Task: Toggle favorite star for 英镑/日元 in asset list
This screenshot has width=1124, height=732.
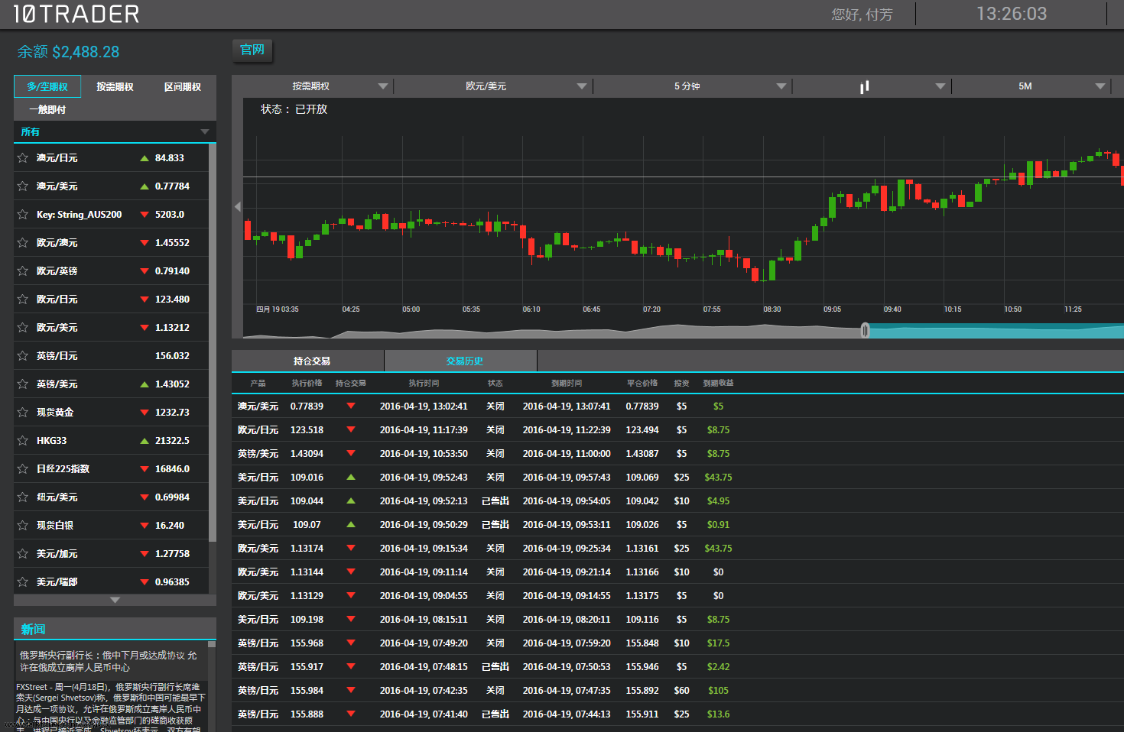Action: tap(23, 356)
